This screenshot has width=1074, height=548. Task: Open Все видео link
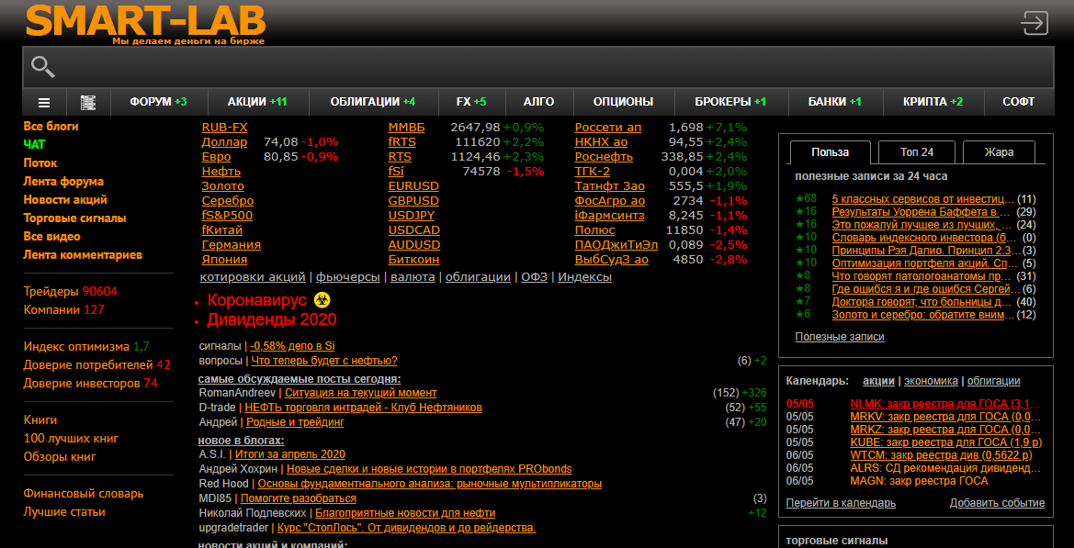pyautogui.click(x=52, y=237)
